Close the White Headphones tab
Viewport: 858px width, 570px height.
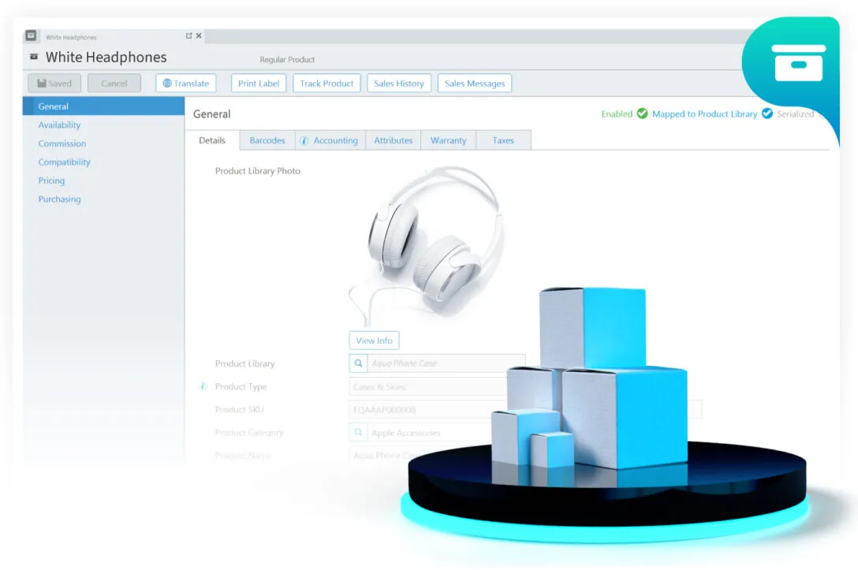click(199, 35)
